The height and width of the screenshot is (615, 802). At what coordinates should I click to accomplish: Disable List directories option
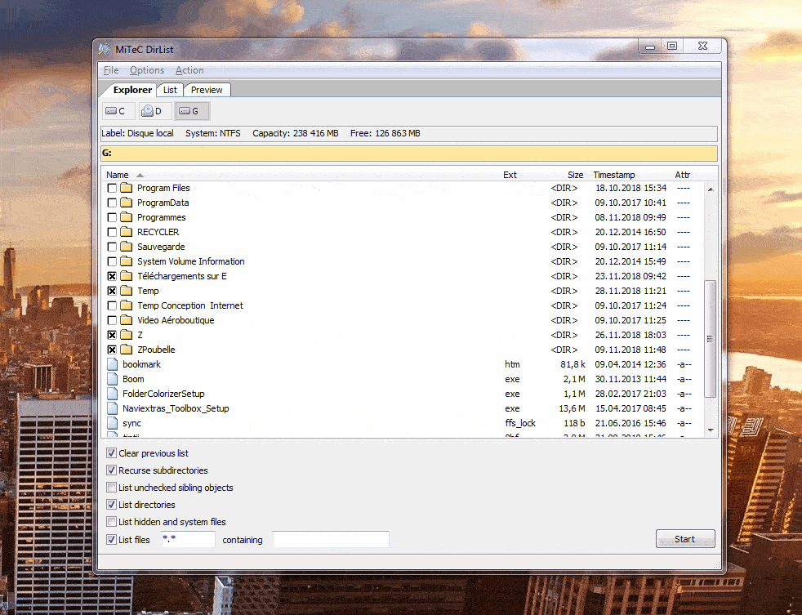point(111,505)
